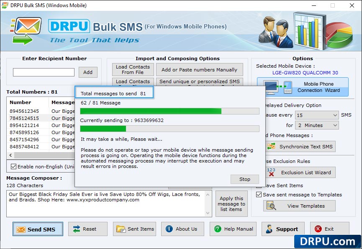Click the Total messages to send 81 label
362x249 pixels.
click(x=113, y=94)
